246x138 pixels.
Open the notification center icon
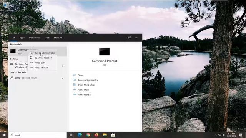pyautogui.click(x=241, y=135)
